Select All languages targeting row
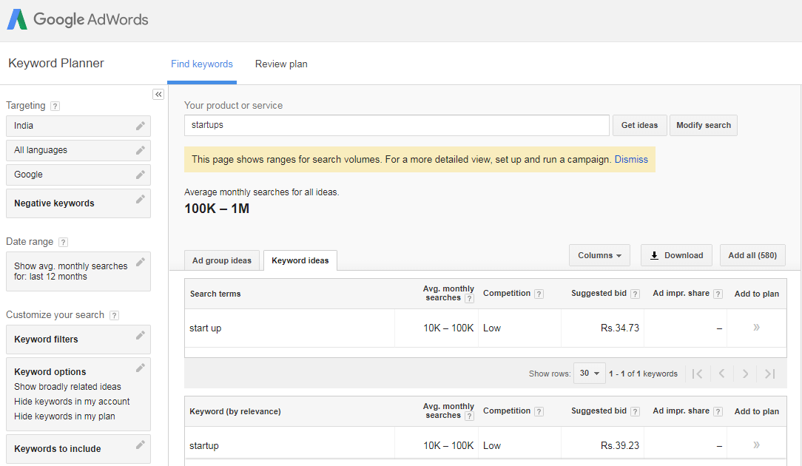The width and height of the screenshot is (802, 466). pos(78,150)
